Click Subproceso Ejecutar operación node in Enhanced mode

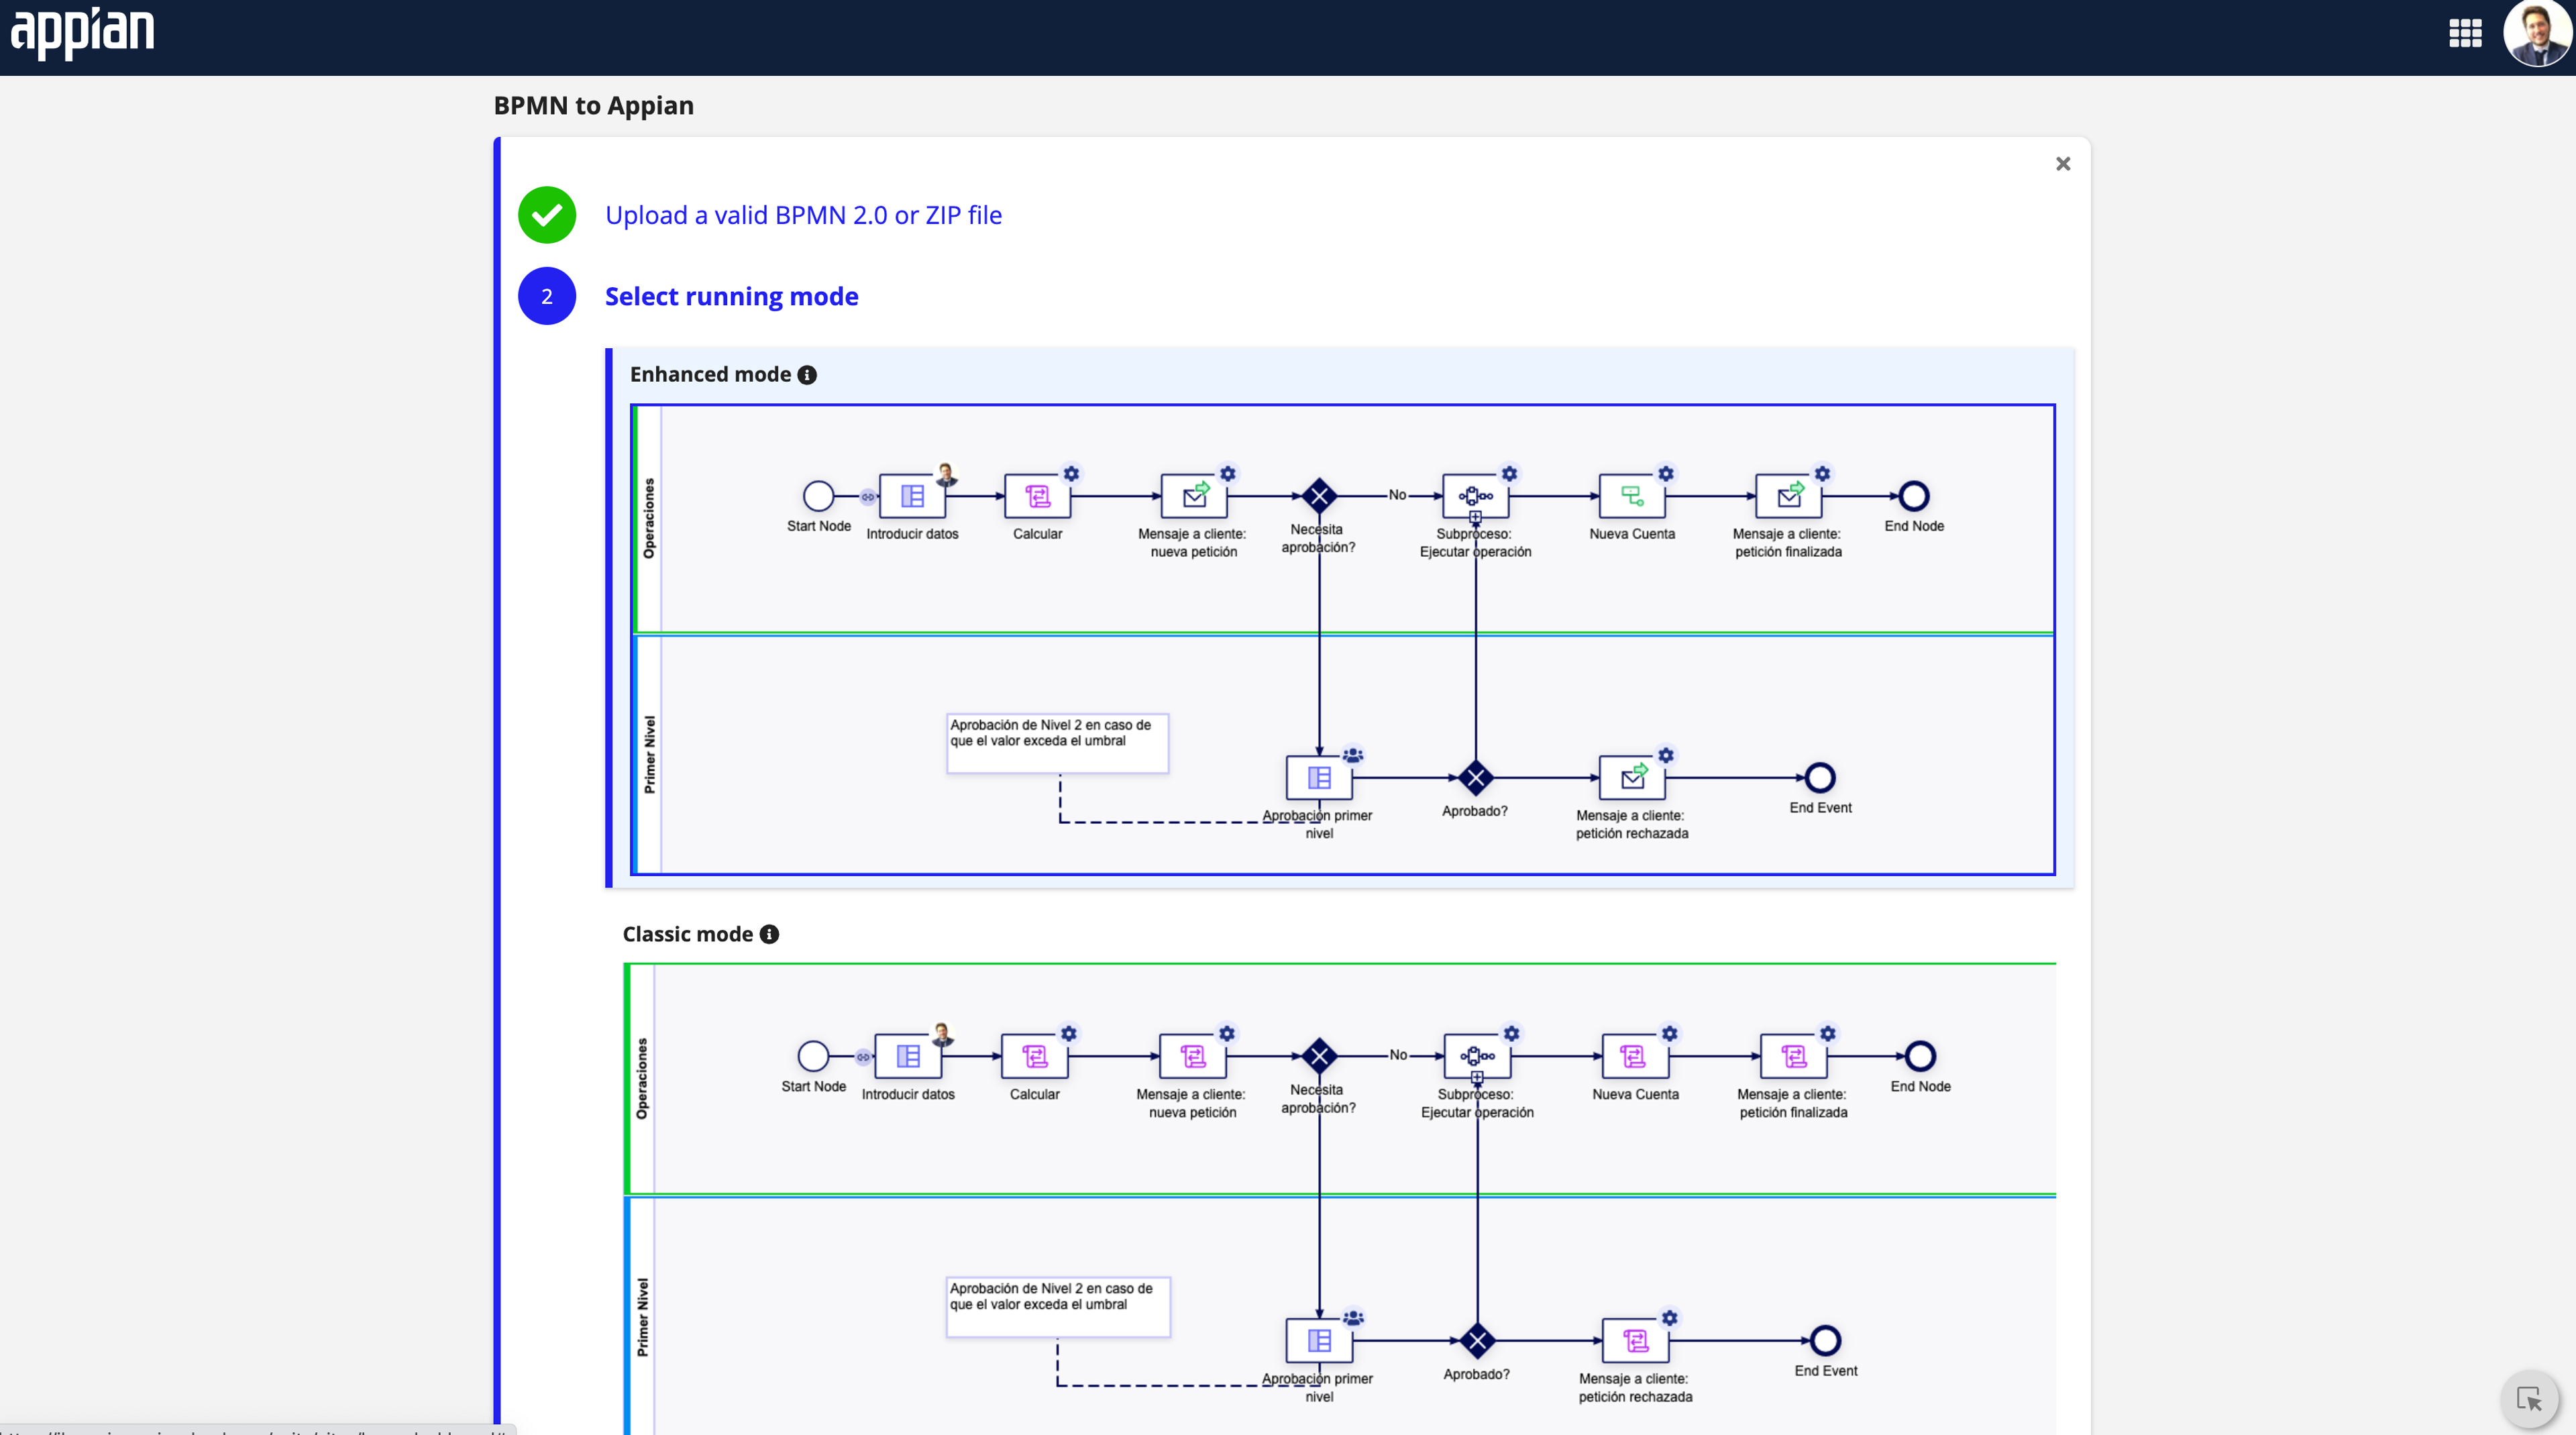coord(1475,496)
